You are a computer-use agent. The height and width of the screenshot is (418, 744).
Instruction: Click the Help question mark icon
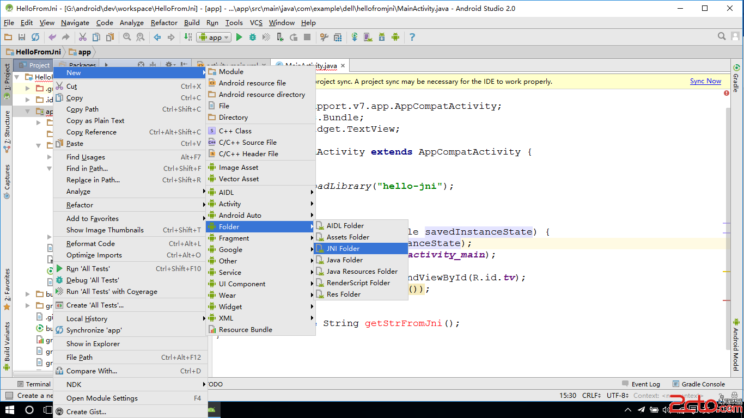coord(412,37)
